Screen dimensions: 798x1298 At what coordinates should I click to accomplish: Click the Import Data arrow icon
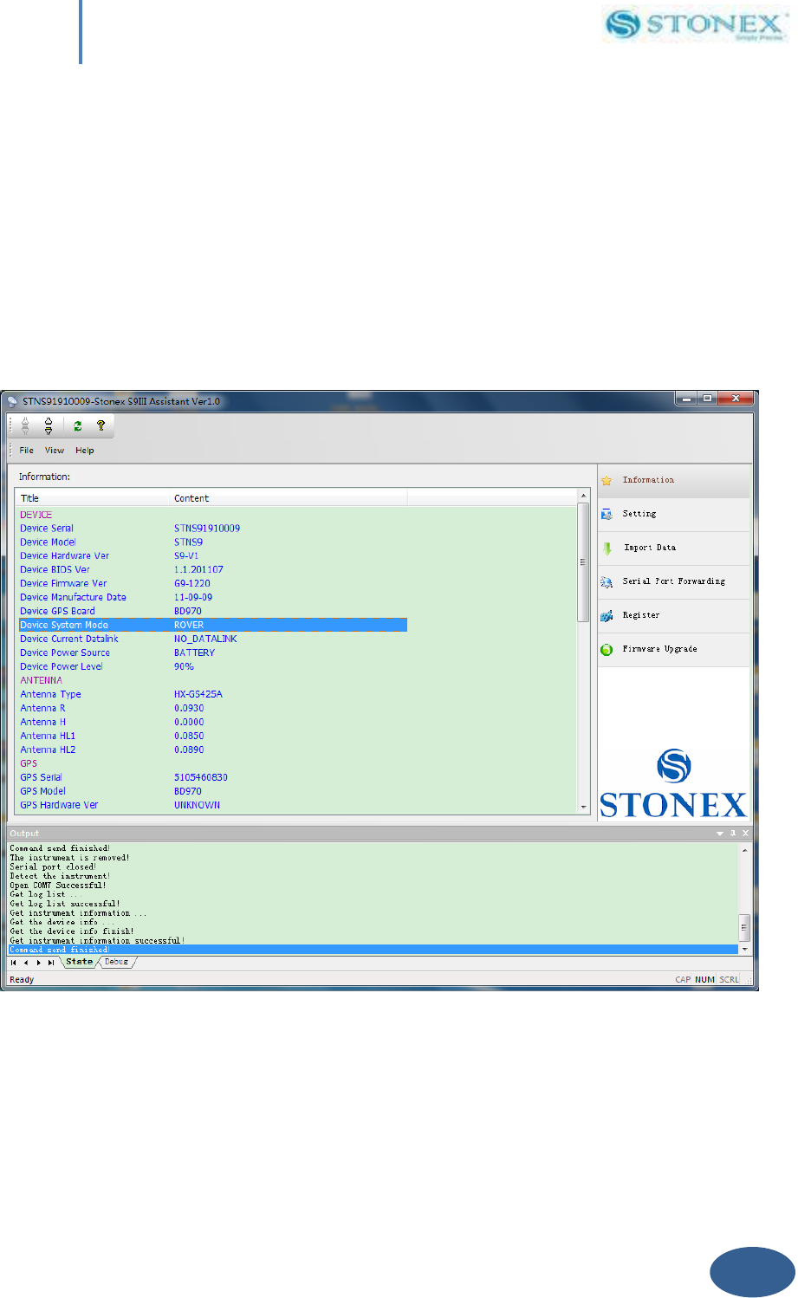pos(607,548)
